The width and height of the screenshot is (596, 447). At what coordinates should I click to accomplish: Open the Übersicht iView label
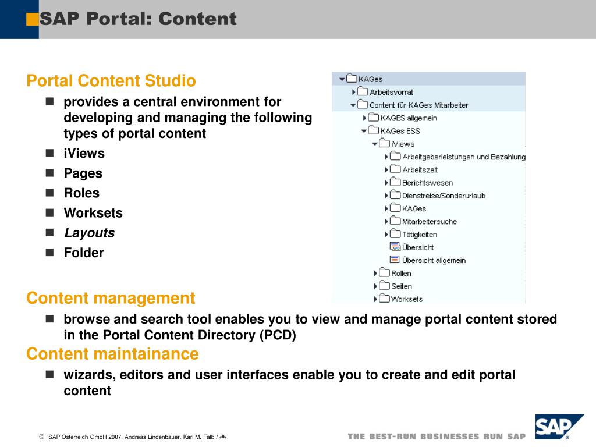(x=418, y=247)
